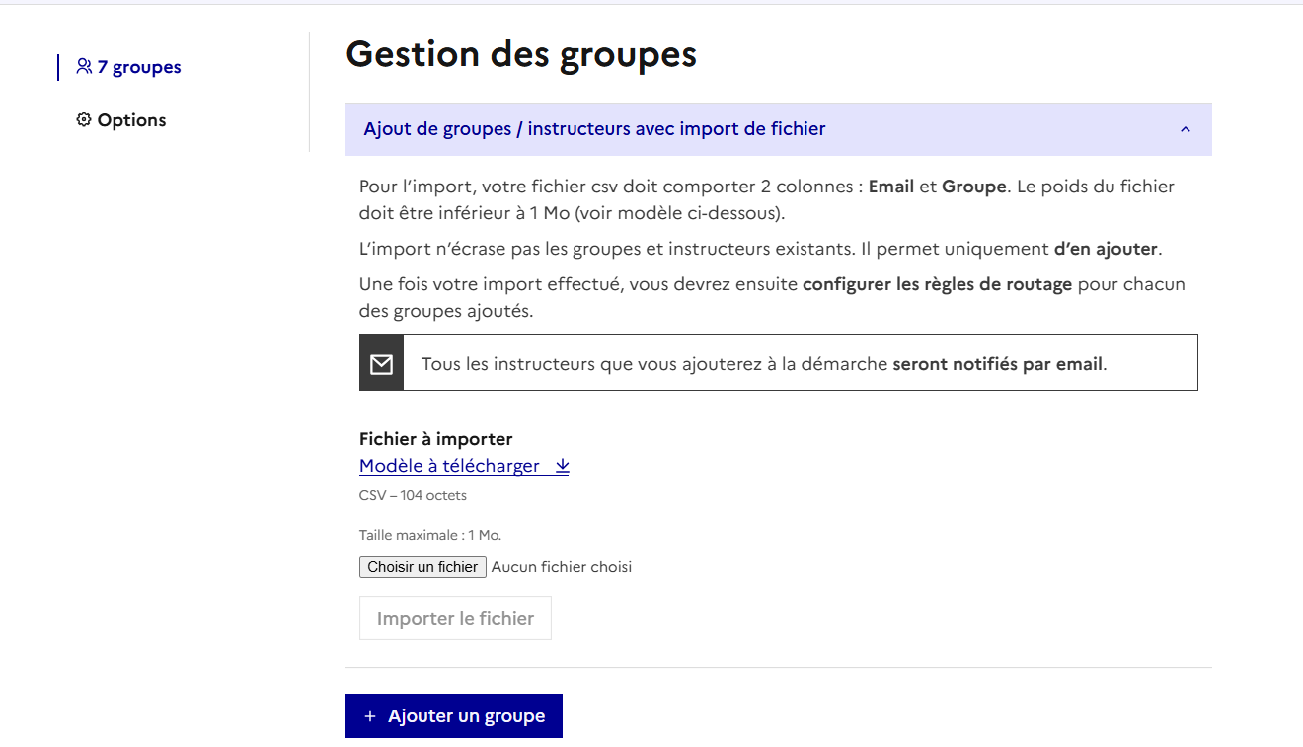Screen dimensions: 1303x747
Task: Open the '7 groupes' sidebar entry
Action: pos(138,67)
